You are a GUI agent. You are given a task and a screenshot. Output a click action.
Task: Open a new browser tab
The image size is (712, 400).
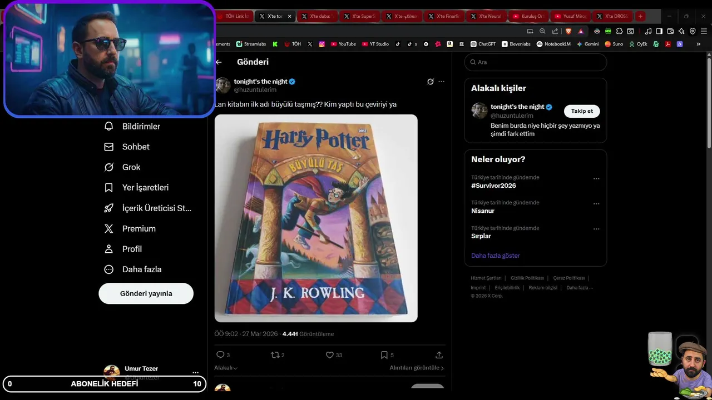[640, 16]
